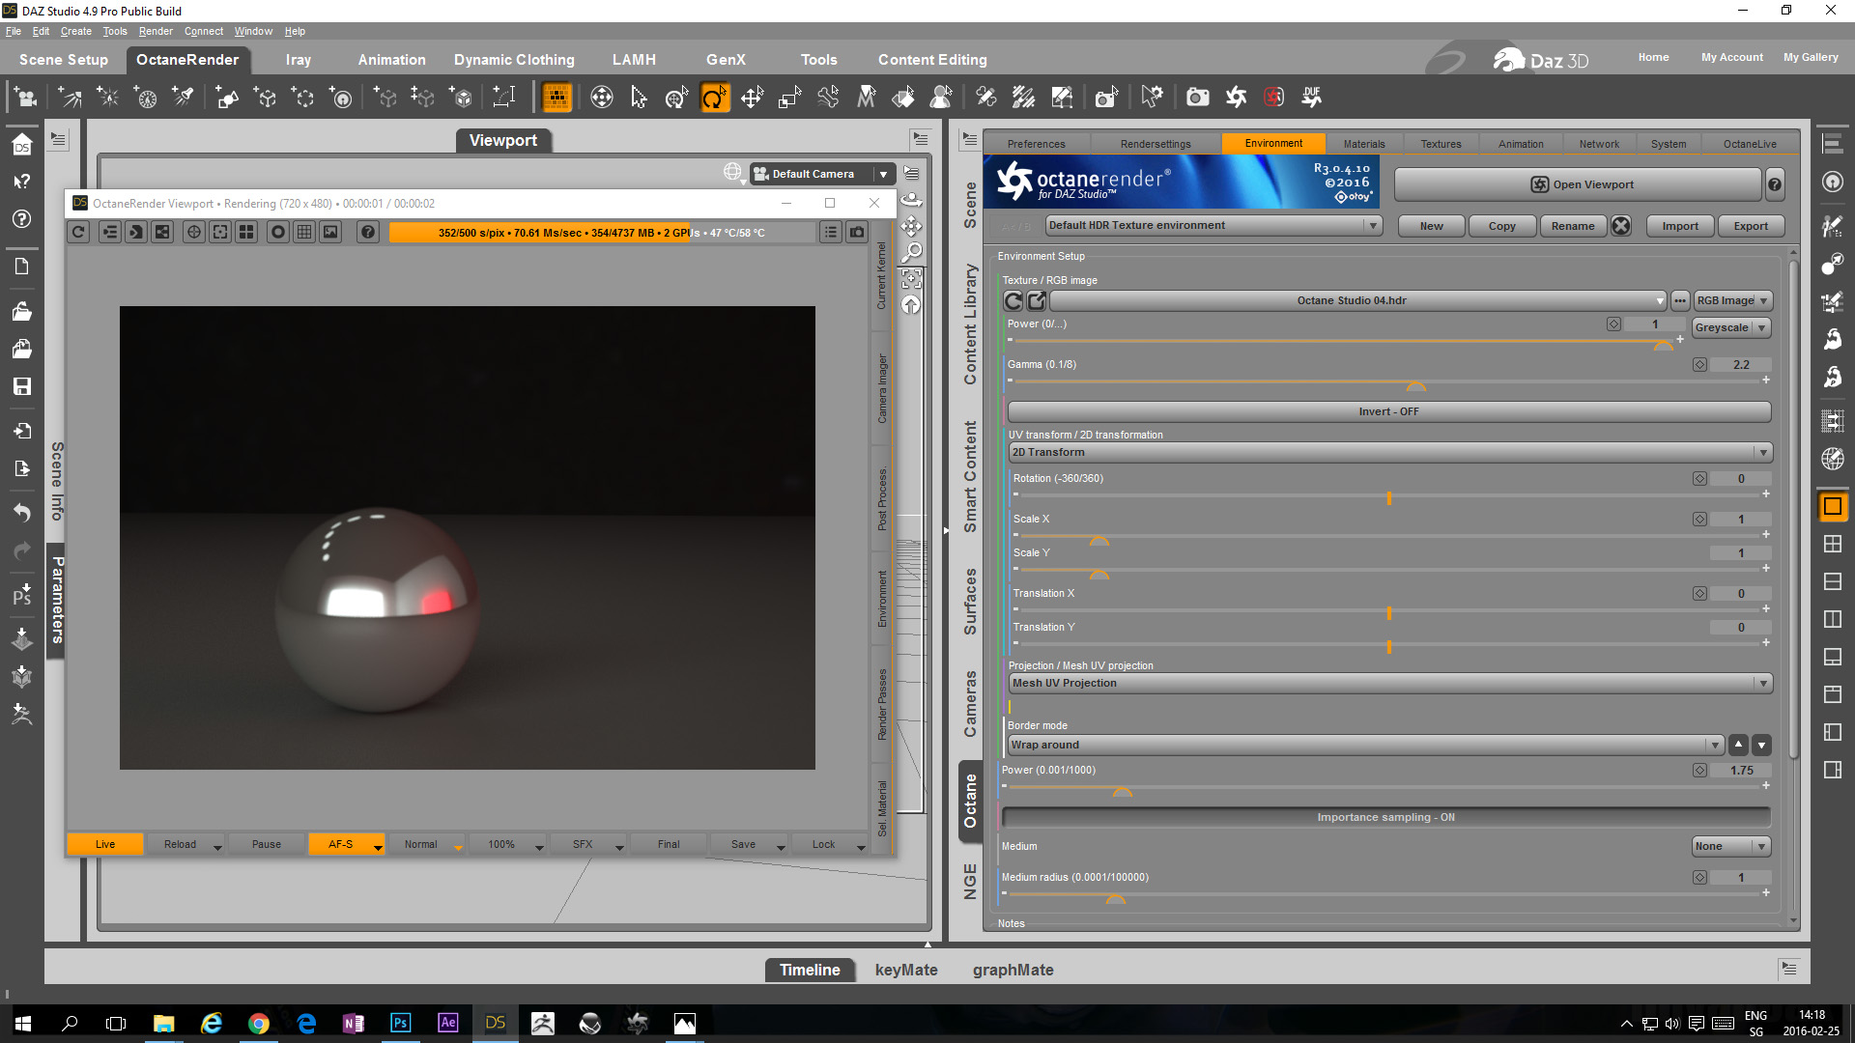Open Photoshop from Windows taskbar
The image size is (1855, 1043).
(x=400, y=1023)
